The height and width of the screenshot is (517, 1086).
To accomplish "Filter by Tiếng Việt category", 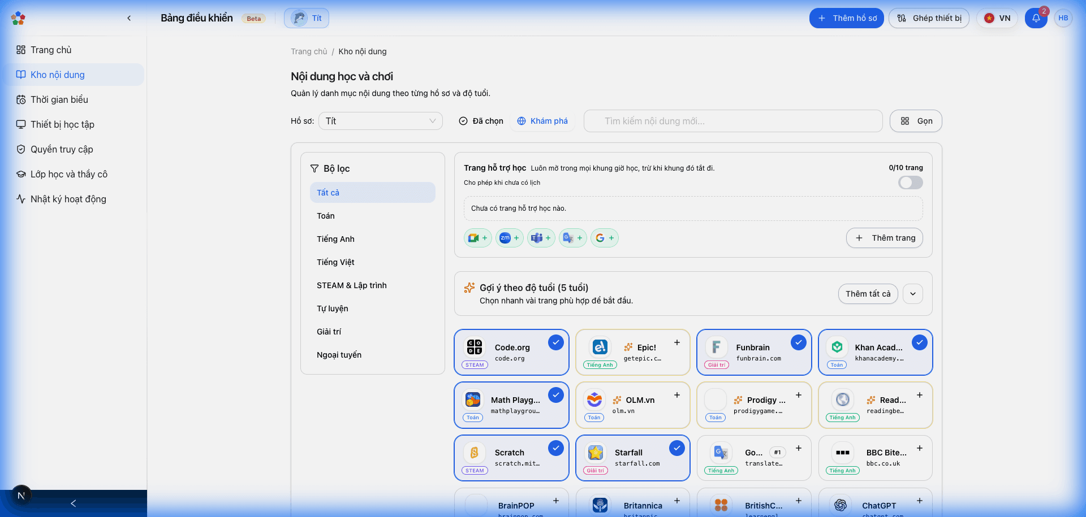I will (373, 262).
